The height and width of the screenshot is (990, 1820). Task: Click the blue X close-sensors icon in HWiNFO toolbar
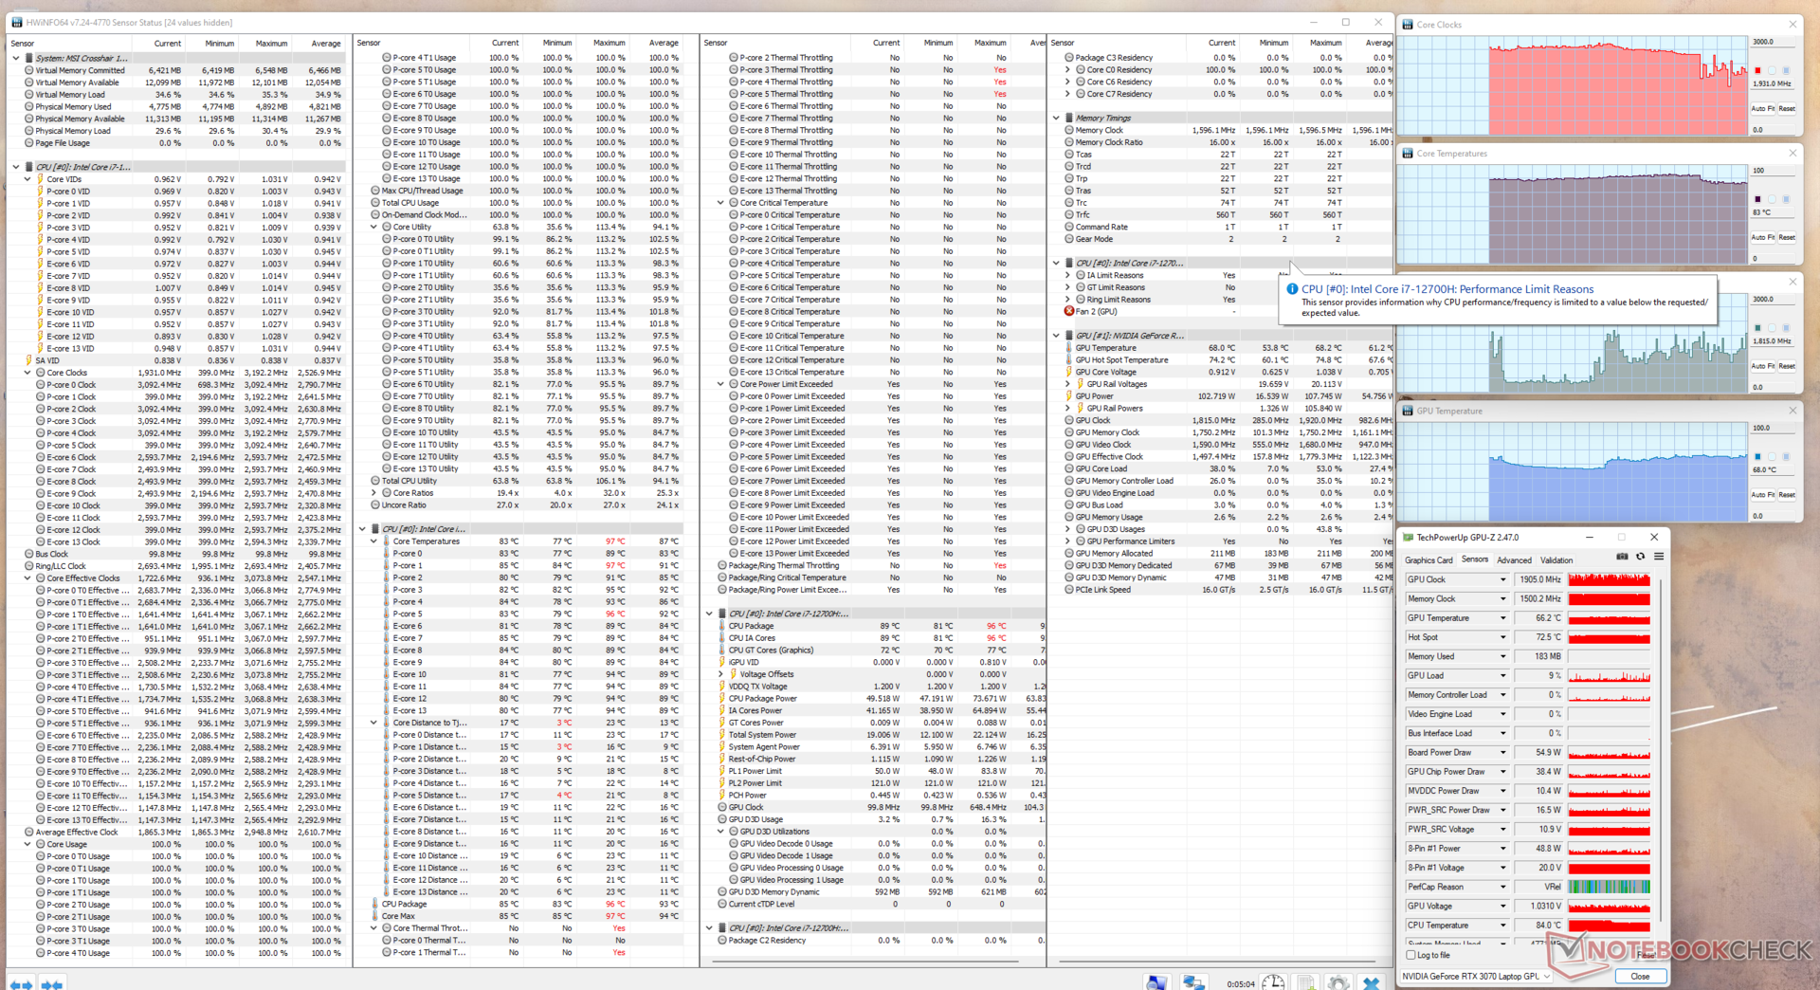1372,982
